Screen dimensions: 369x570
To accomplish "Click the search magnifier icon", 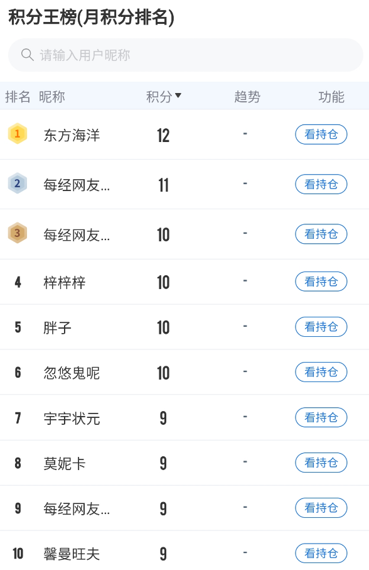I will [x=28, y=55].
